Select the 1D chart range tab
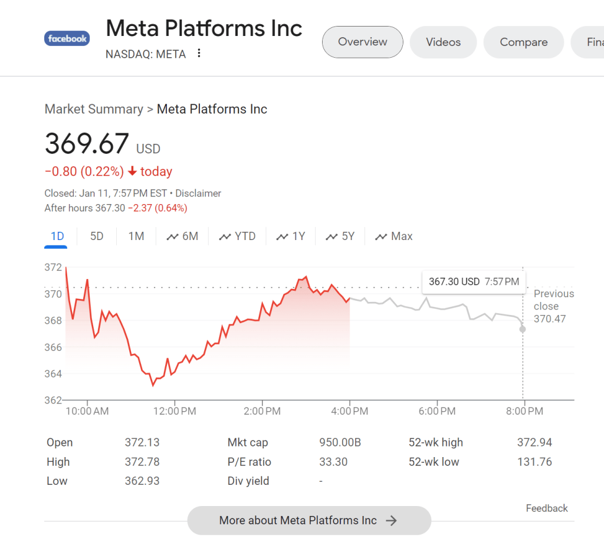 (x=57, y=236)
